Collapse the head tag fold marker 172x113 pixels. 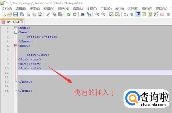coord(16,32)
